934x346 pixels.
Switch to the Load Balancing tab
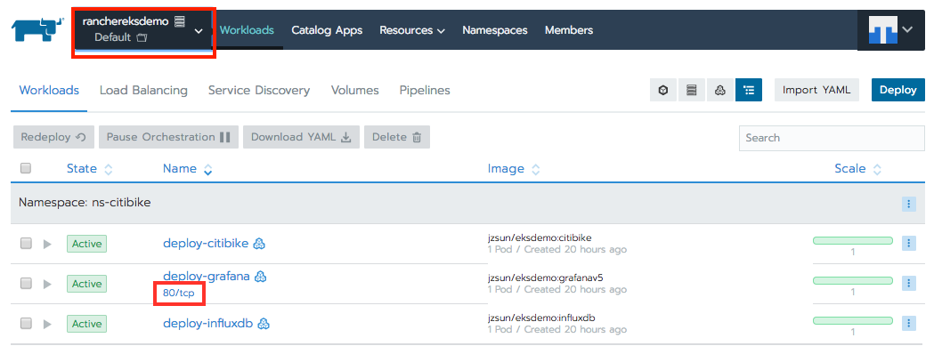[143, 91]
